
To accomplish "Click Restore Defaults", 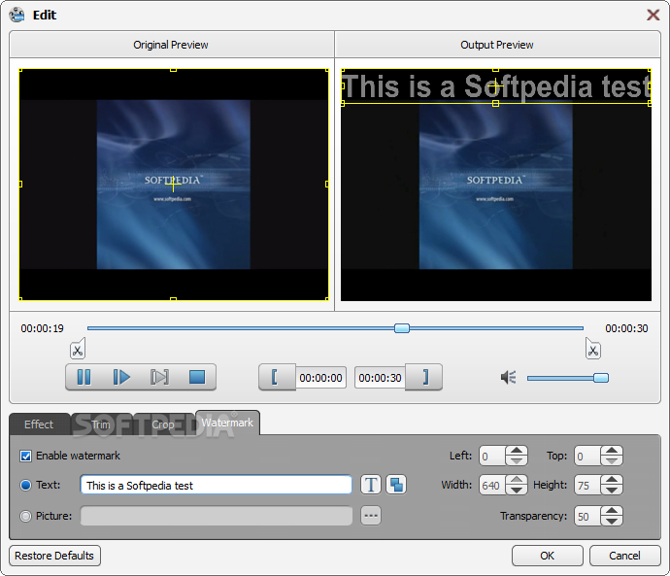I will (54, 556).
